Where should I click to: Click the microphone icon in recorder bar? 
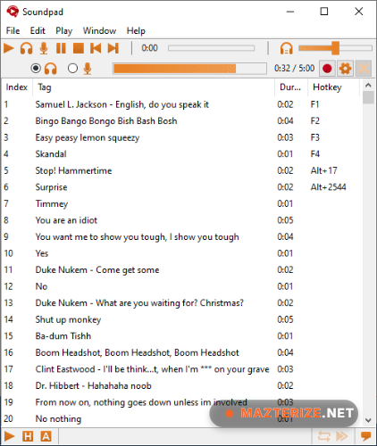coord(88,69)
